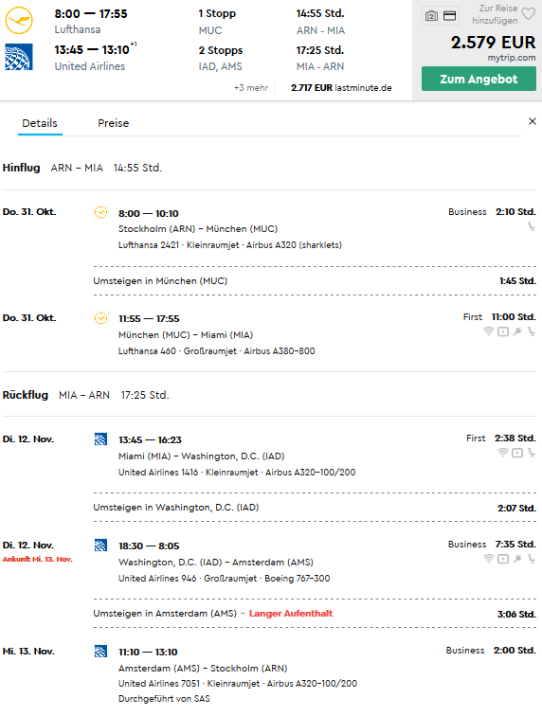Click the Hinflug section heading
The height and width of the screenshot is (716, 542).
22,168
